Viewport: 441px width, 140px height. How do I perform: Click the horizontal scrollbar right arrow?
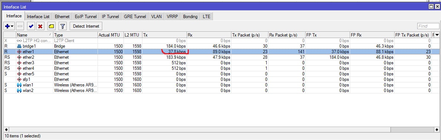click(x=437, y=130)
